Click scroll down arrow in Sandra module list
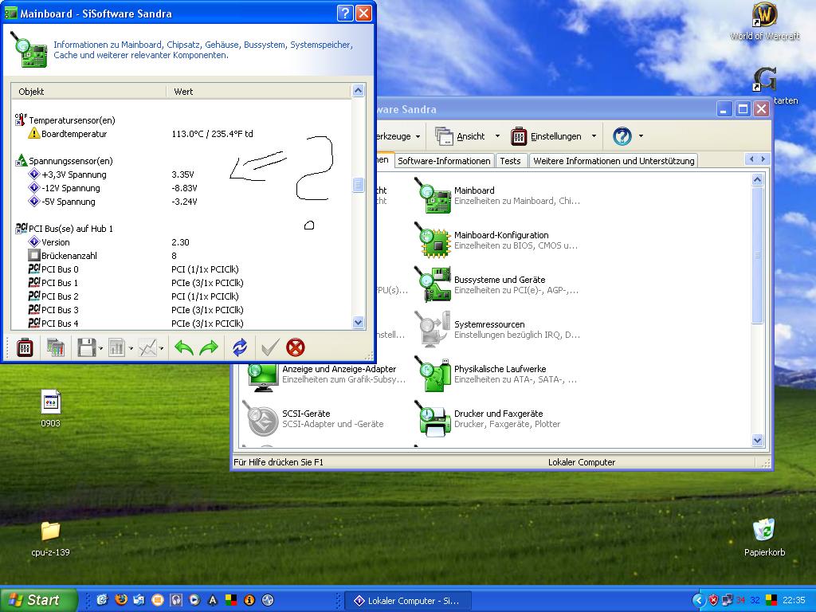816x612 pixels. [x=757, y=440]
